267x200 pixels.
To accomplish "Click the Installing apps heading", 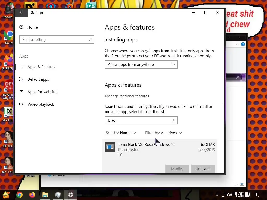I will (x=121, y=40).
